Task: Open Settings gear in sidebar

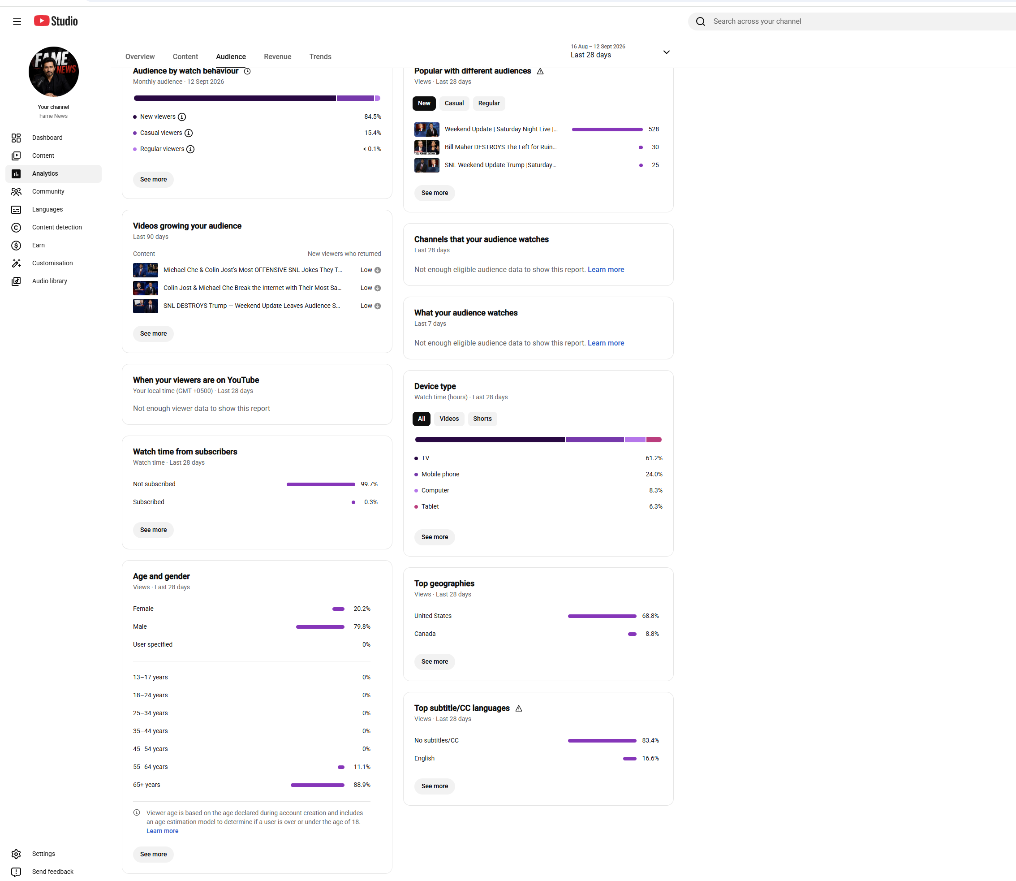Action: click(x=16, y=854)
